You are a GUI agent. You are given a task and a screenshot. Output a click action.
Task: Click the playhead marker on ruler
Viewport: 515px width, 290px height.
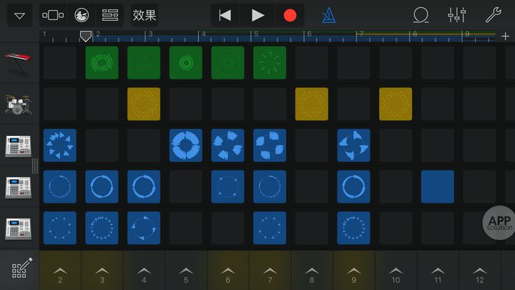tap(85, 35)
